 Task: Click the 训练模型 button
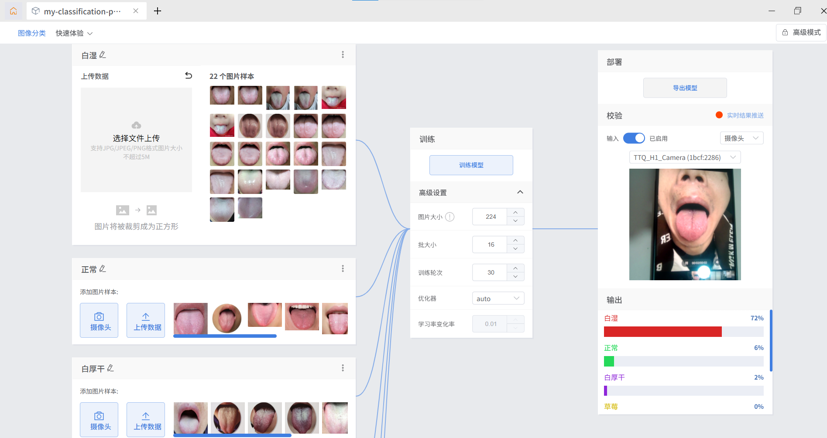click(471, 165)
